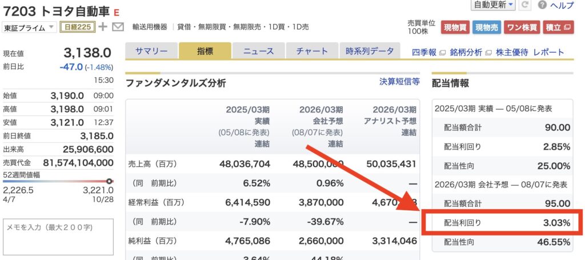This screenshot has height=260, width=585.
Task: Open the 決算短信等 link
Action: coord(399,82)
